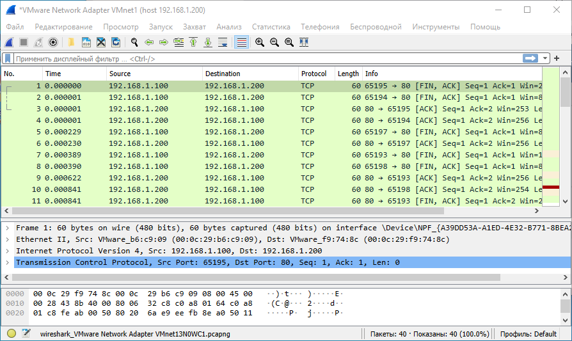Select packet number 5 row
Viewport: 572px width, 341px height.
(x=272, y=132)
